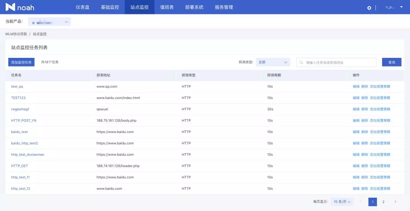
Task: Open the 仪表盘 tab
Action: [x=83, y=7]
